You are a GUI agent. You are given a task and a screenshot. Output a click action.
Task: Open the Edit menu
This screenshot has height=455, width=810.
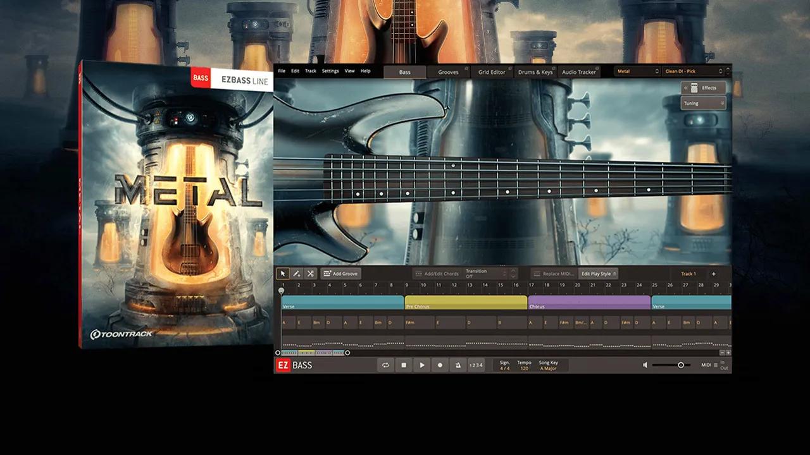295,71
